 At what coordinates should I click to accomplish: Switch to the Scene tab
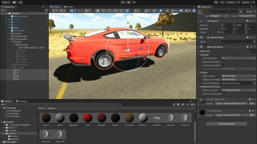[55, 7]
